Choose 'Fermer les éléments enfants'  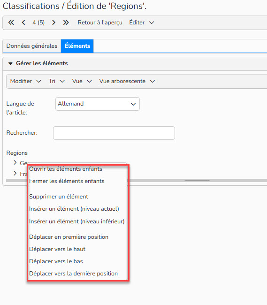(67, 181)
